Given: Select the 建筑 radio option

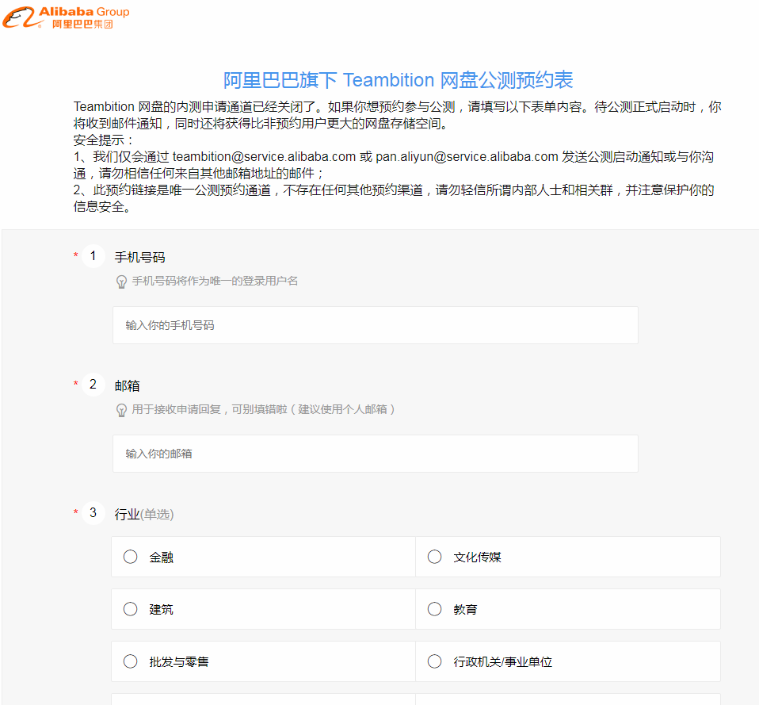Looking at the screenshot, I should (131, 609).
